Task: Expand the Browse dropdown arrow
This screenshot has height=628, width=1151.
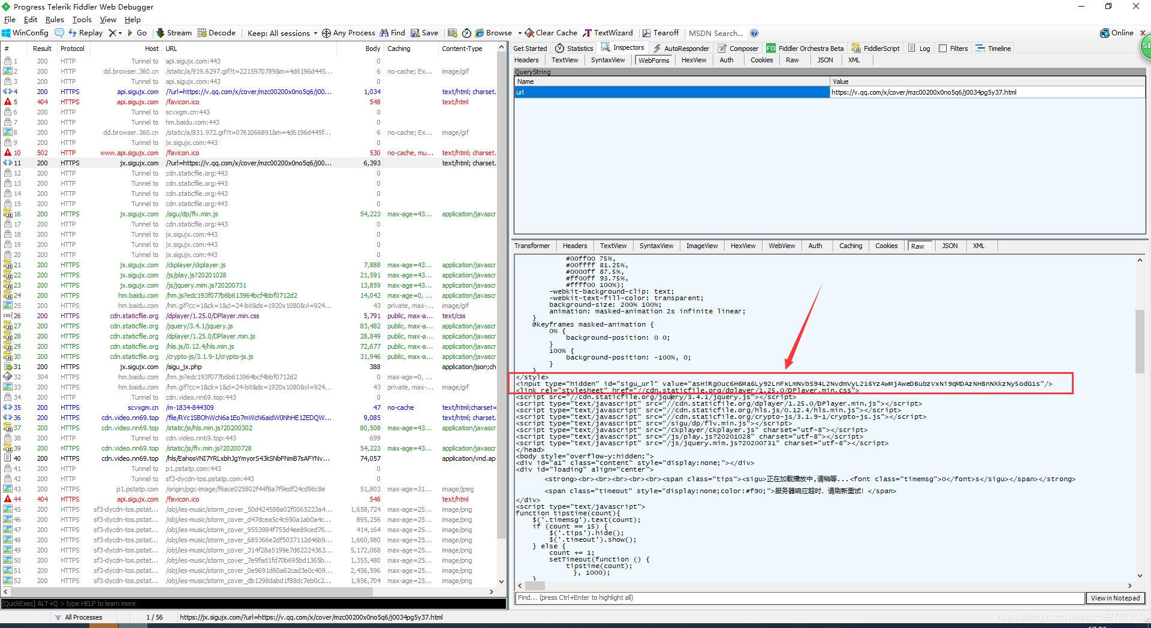Action: (x=519, y=34)
